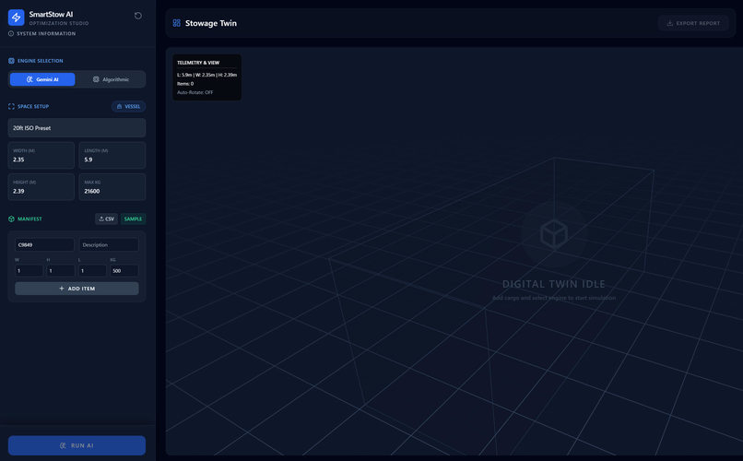Image resolution: width=743 pixels, height=461 pixels.
Task: Open the System Information link
Action: coord(41,33)
